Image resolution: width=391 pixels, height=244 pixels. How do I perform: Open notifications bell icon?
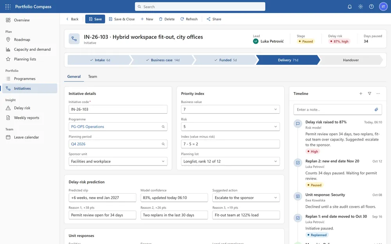click(x=350, y=7)
